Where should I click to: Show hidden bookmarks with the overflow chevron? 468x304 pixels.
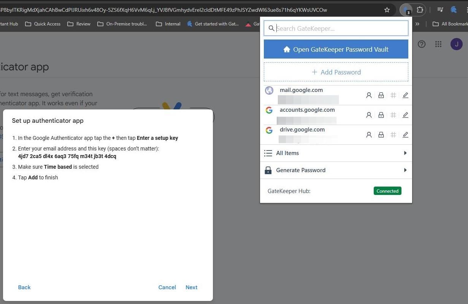coord(417,24)
